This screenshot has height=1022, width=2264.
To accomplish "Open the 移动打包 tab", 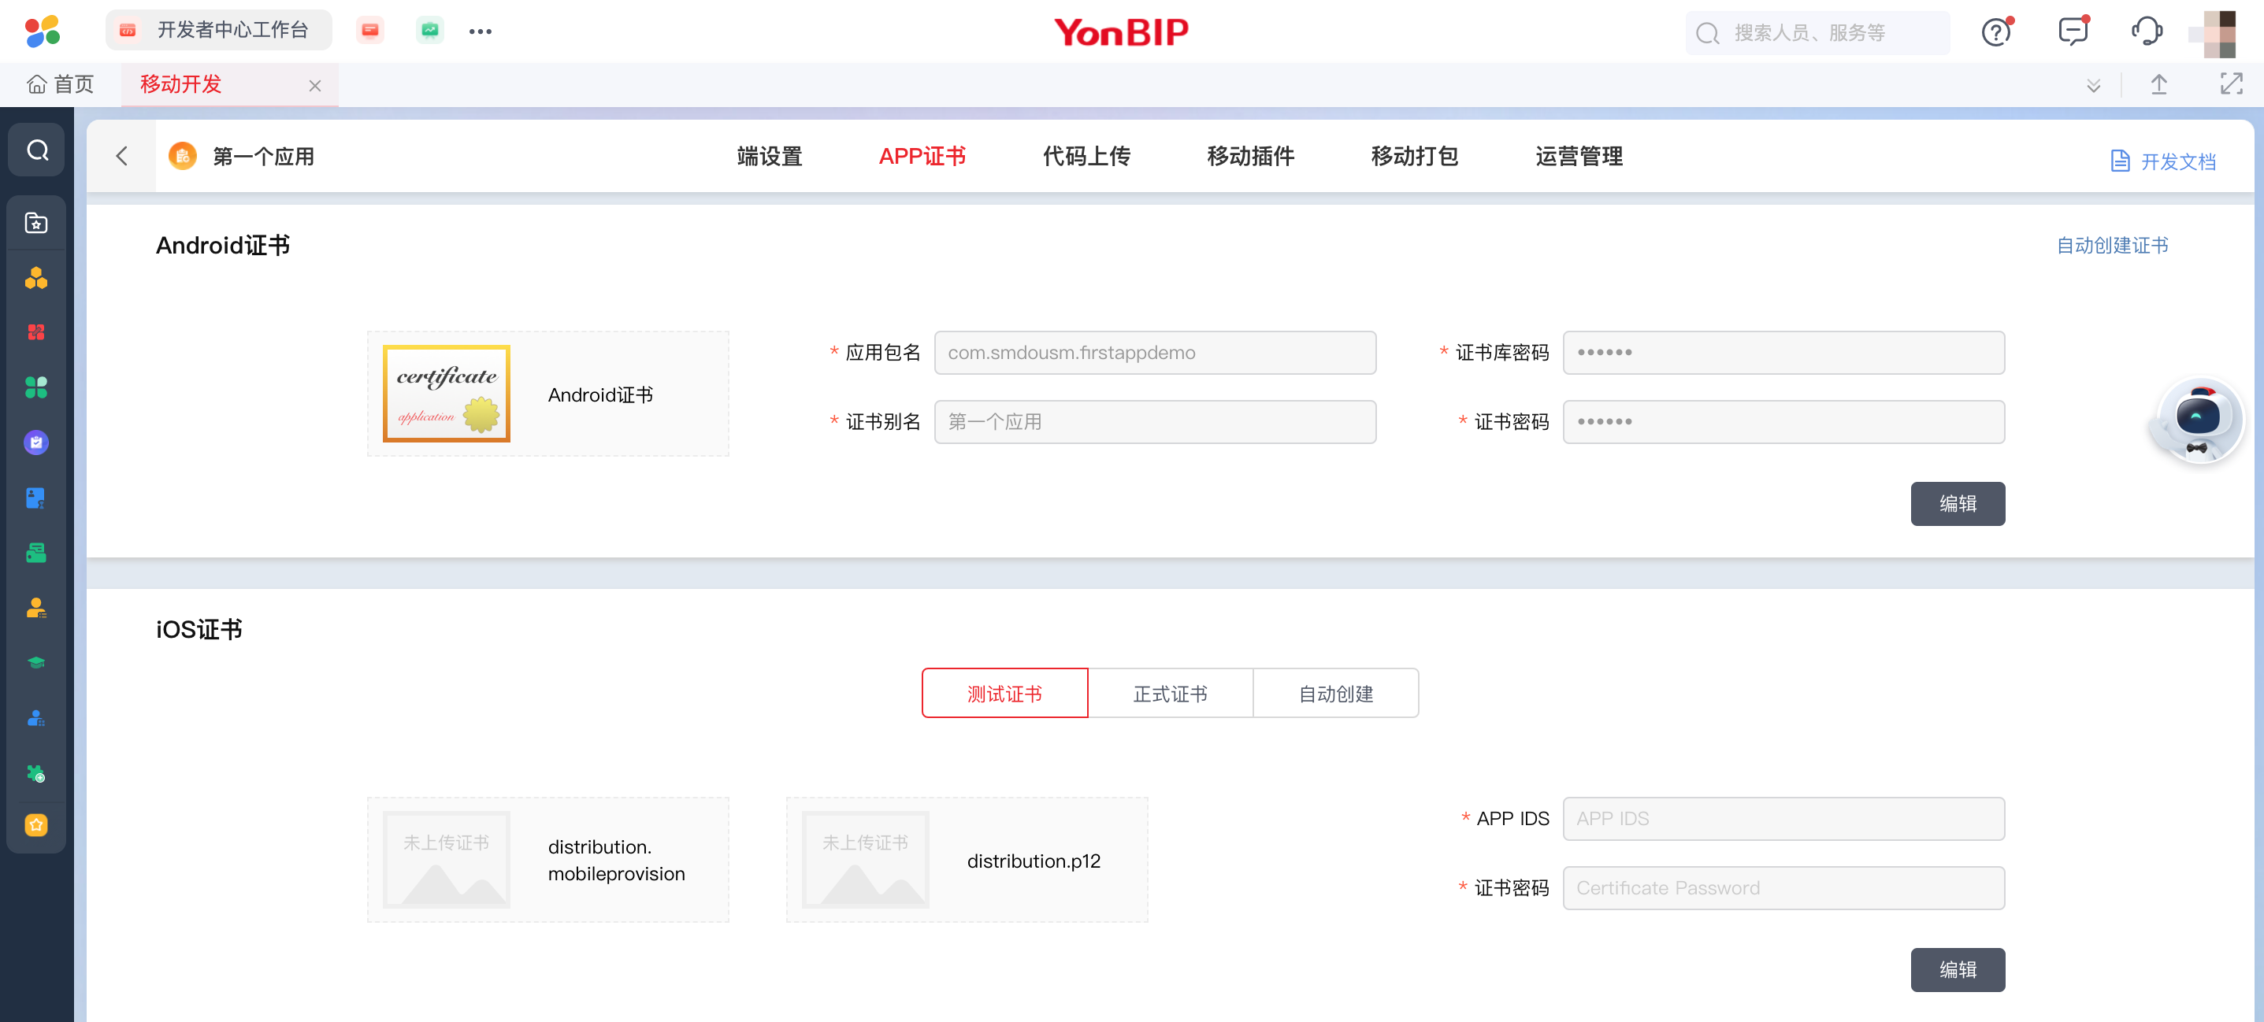I will point(1414,157).
